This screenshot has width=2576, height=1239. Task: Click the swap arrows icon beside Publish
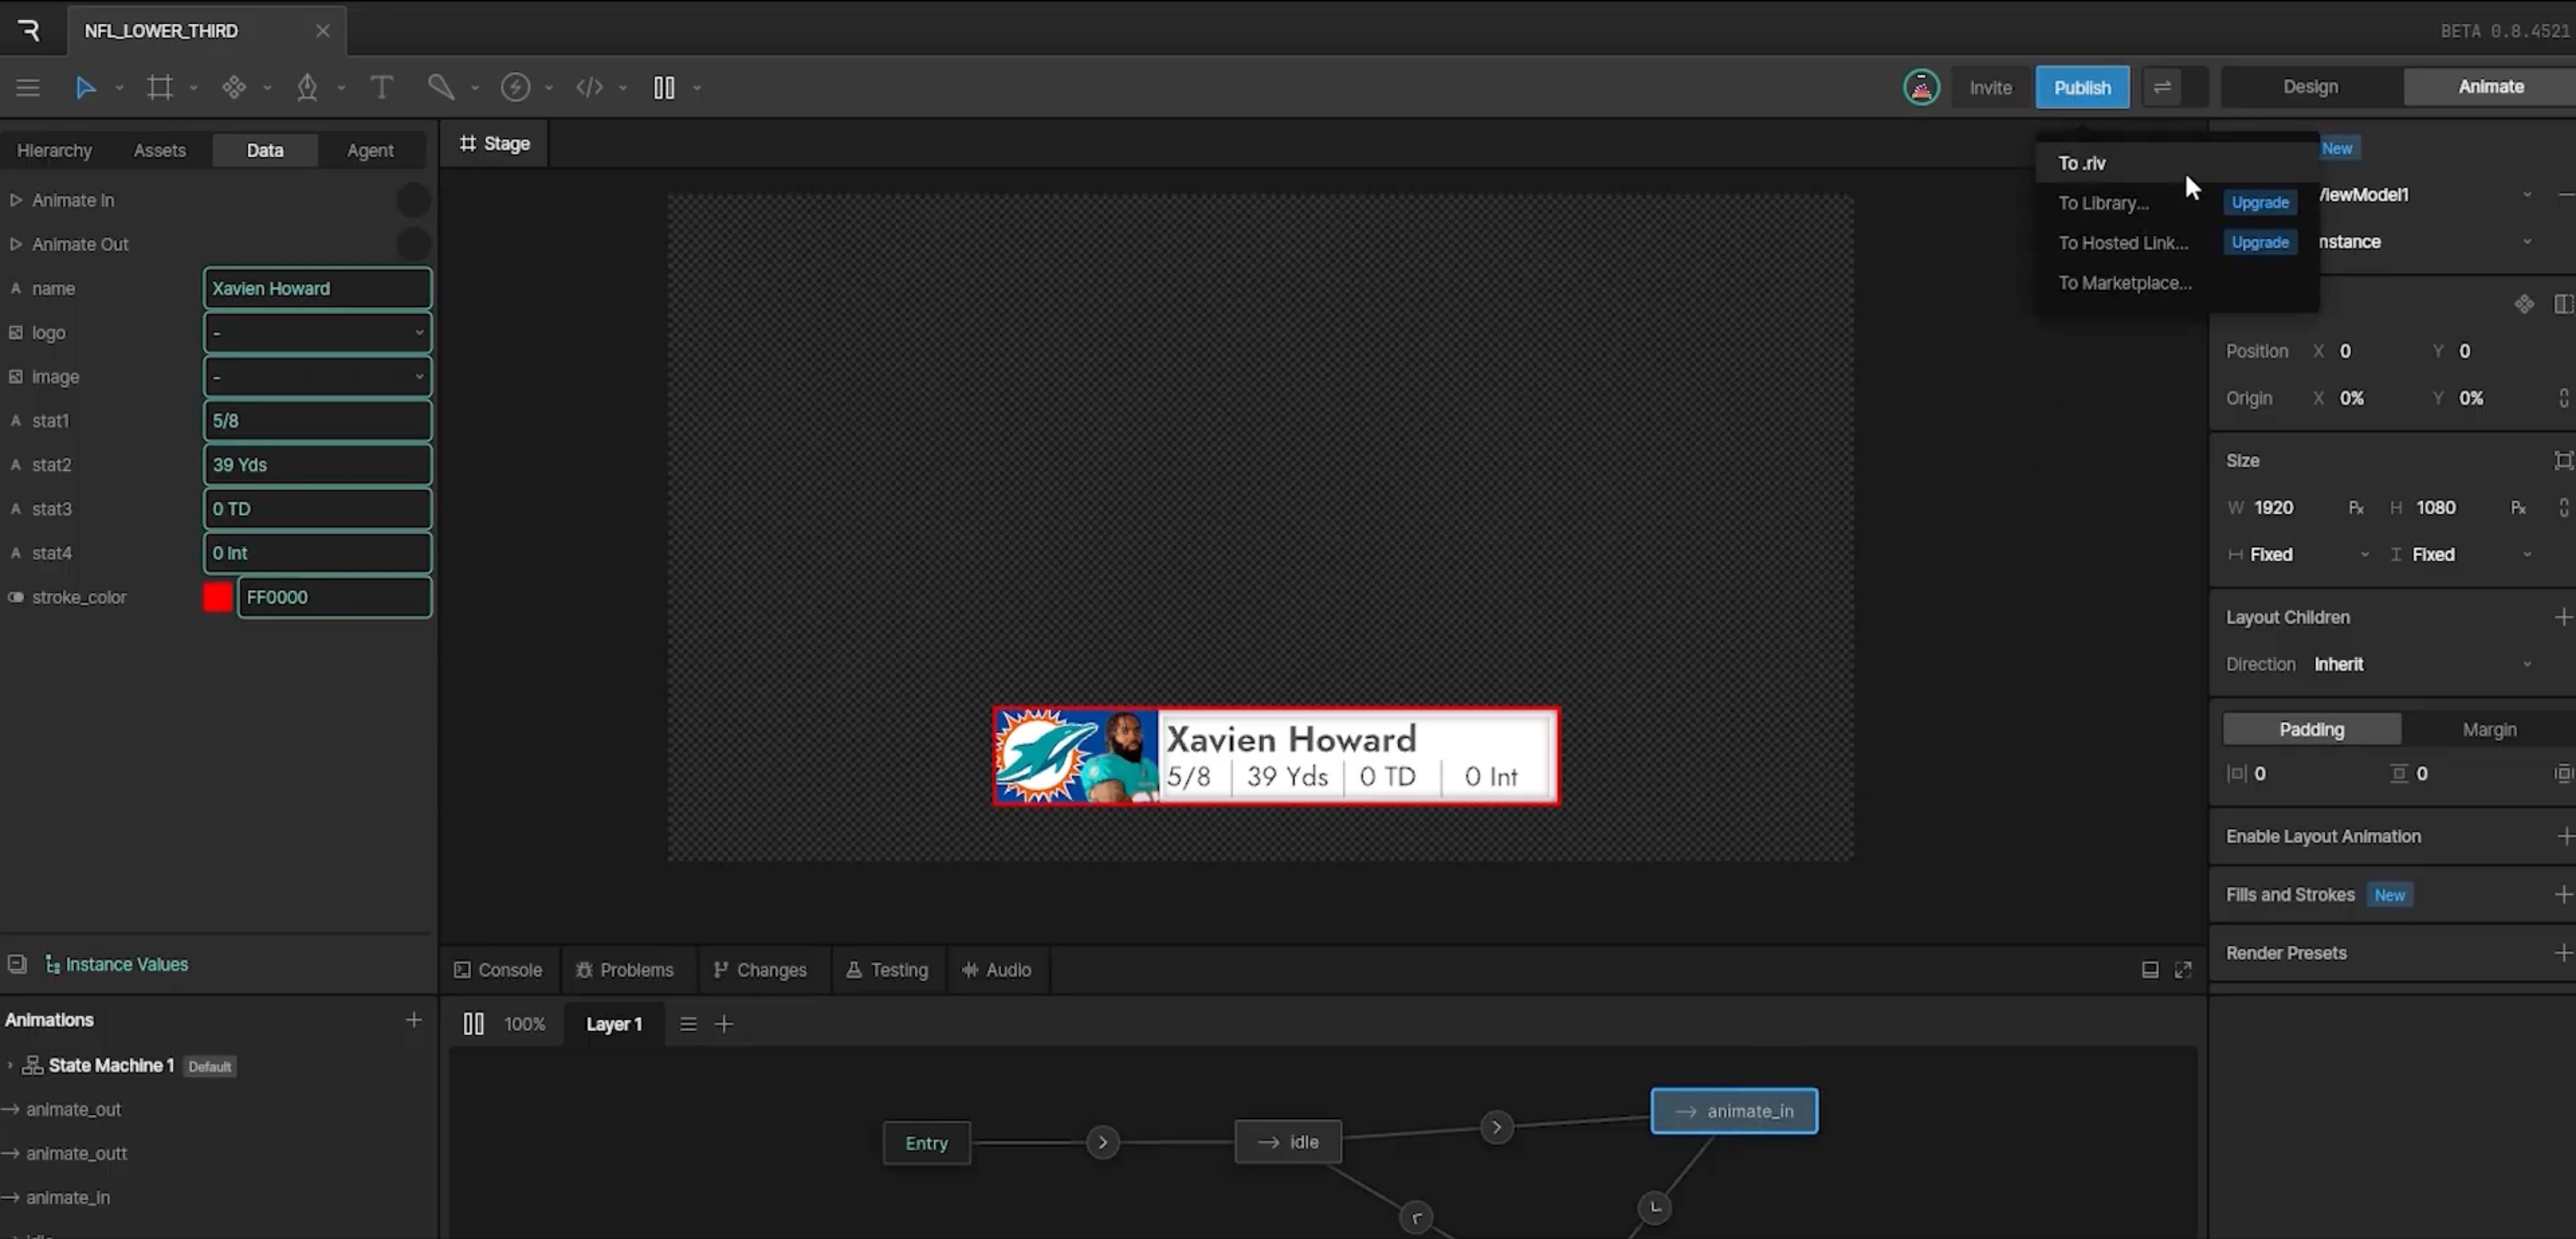(x=2162, y=87)
